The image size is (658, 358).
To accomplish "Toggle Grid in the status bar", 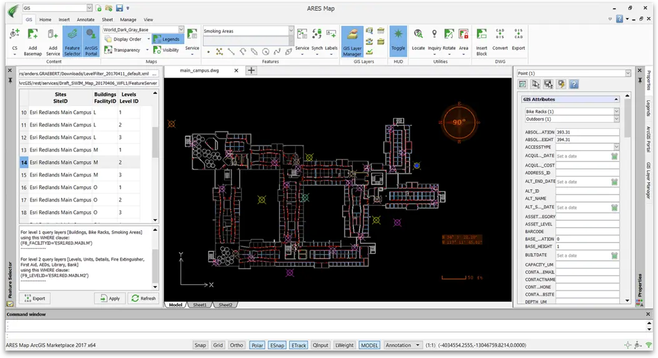I will point(218,346).
